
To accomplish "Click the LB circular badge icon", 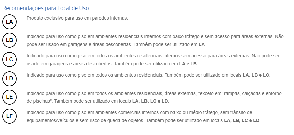I will (x=9, y=41).
